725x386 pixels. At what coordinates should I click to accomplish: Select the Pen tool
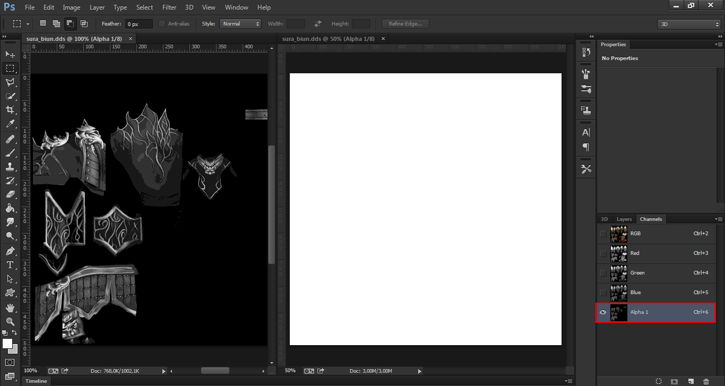point(10,251)
